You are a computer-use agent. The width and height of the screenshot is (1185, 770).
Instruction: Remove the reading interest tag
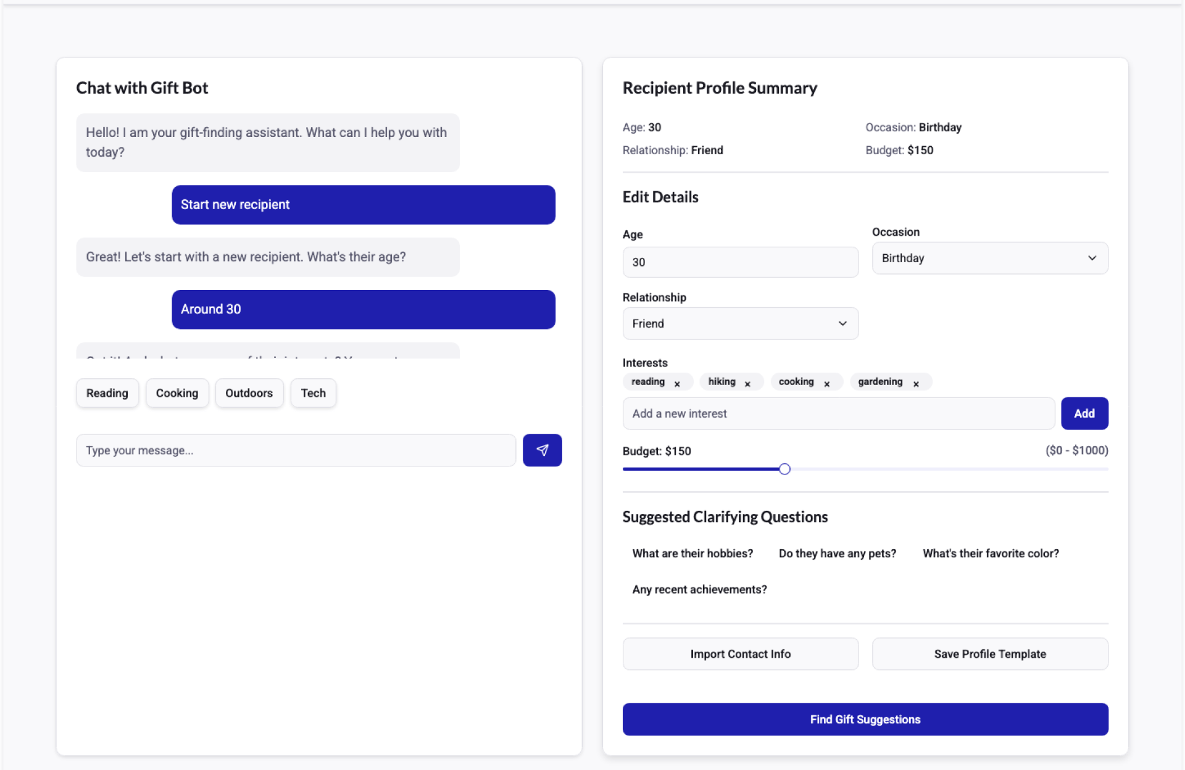click(x=677, y=384)
